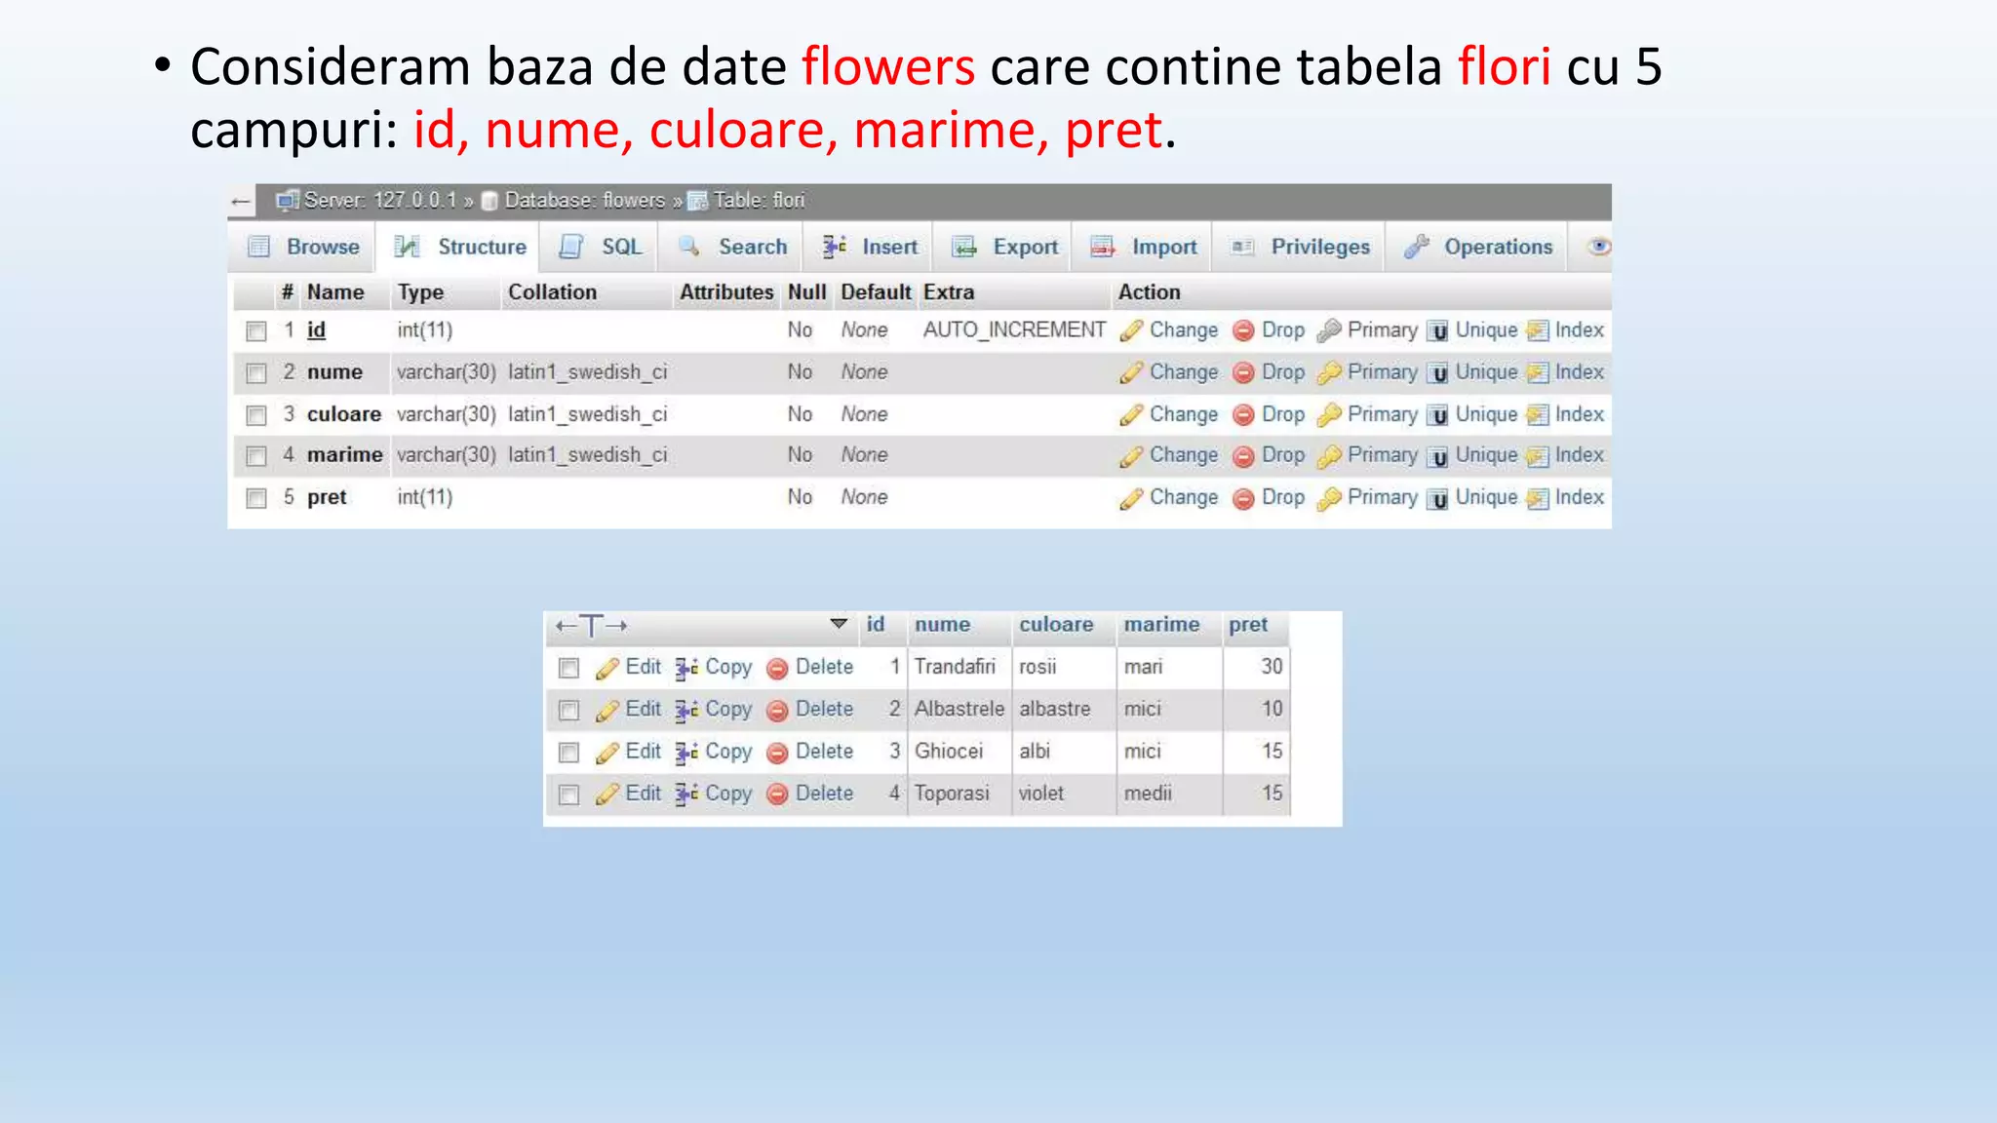Viewport: 1997px width, 1123px height.
Task: Click the nume column header link
Action: (x=942, y=624)
